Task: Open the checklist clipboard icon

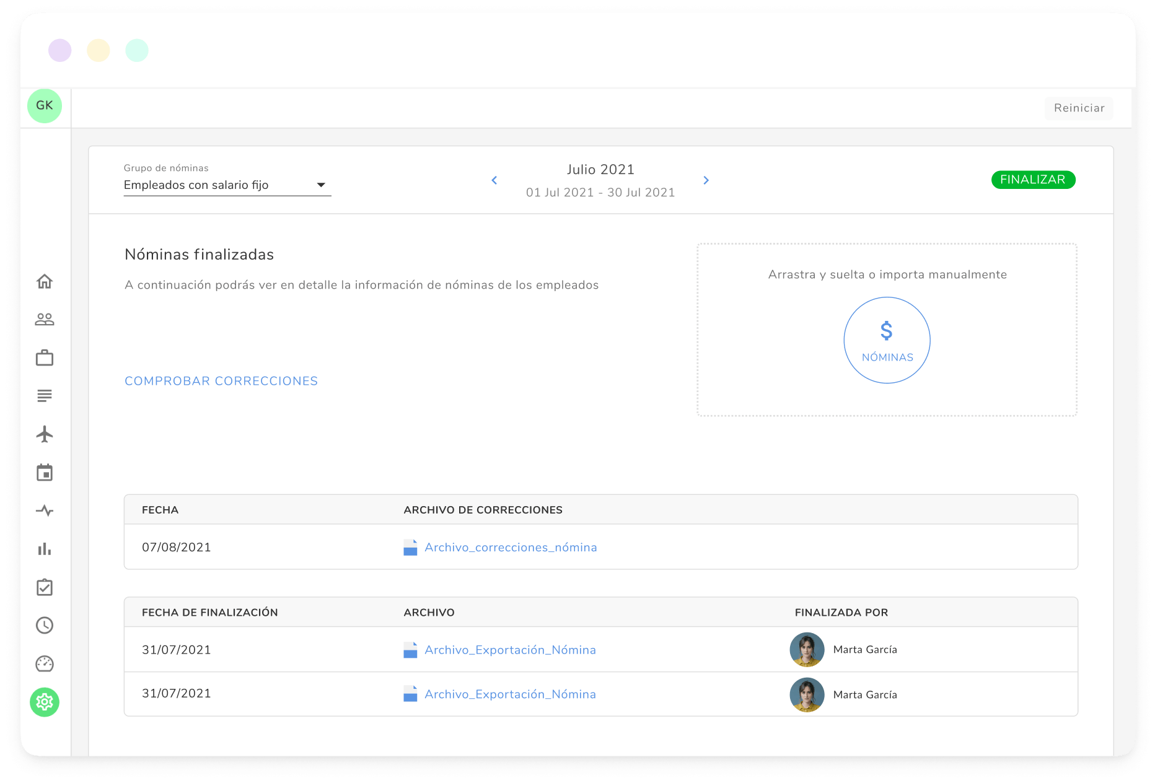Action: pyautogui.click(x=45, y=587)
